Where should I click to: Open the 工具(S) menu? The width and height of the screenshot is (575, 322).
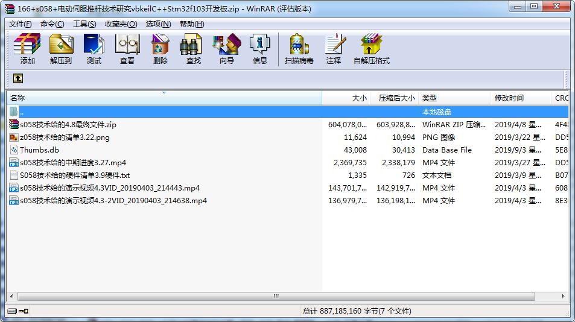coord(84,24)
